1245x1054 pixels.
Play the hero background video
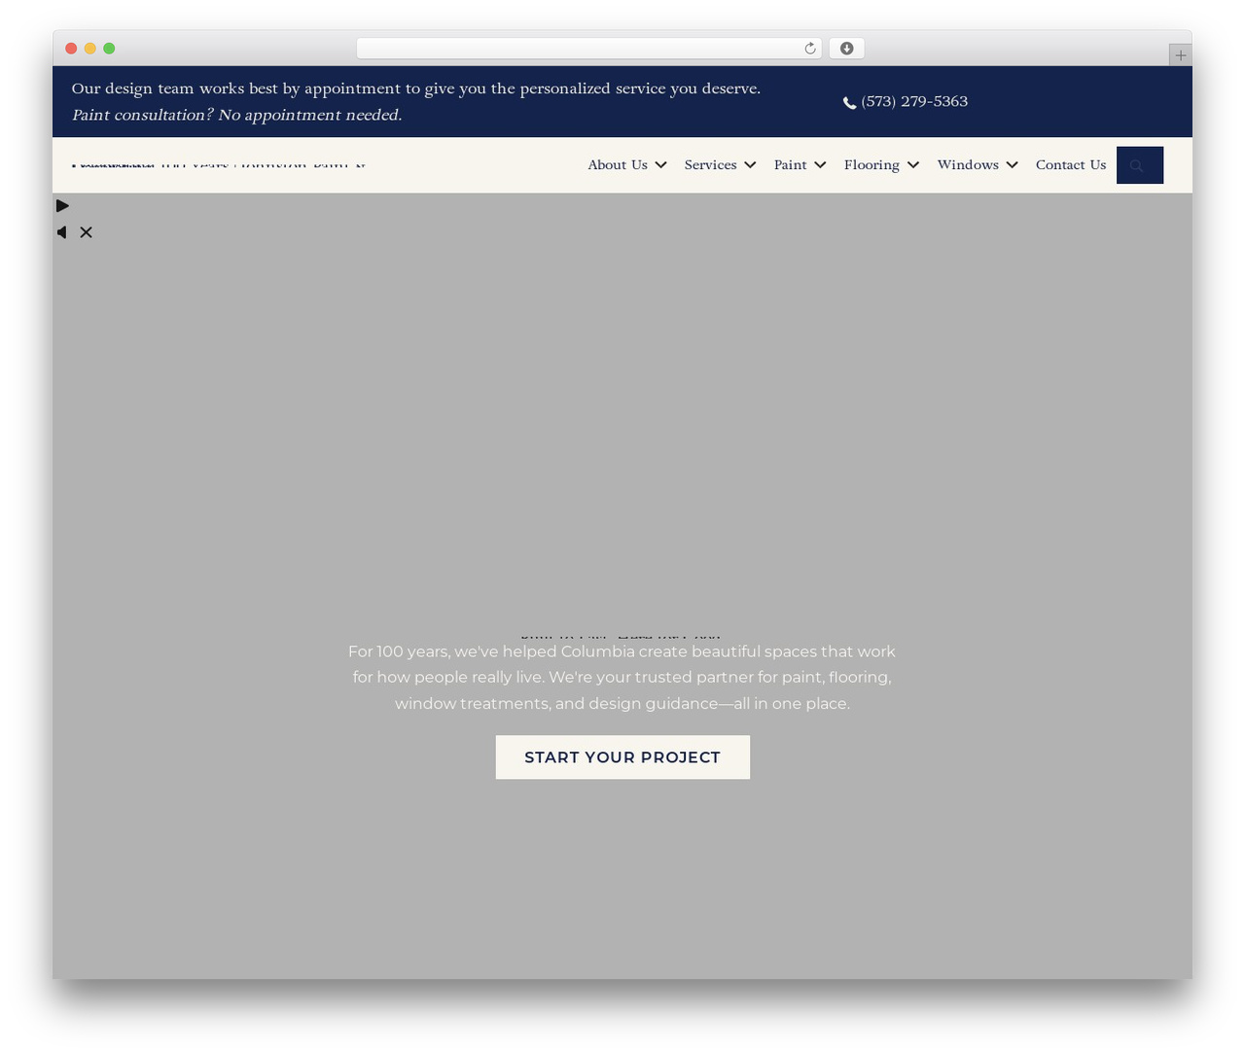point(62,206)
